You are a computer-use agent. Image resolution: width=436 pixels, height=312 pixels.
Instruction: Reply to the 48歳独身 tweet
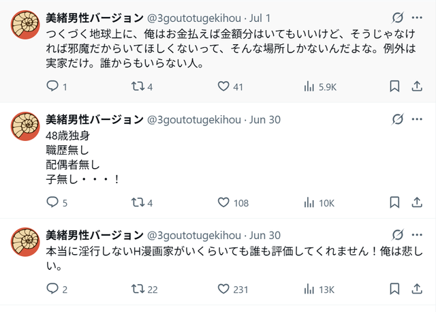[52, 202]
